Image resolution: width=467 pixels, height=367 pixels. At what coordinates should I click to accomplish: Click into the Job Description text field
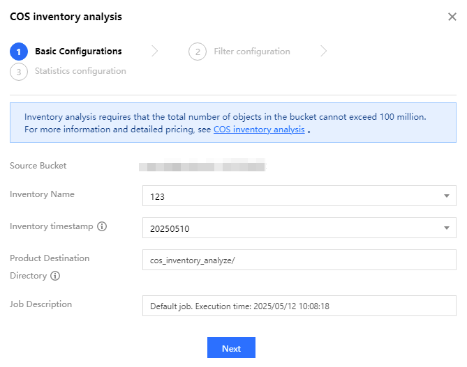click(299, 306)
